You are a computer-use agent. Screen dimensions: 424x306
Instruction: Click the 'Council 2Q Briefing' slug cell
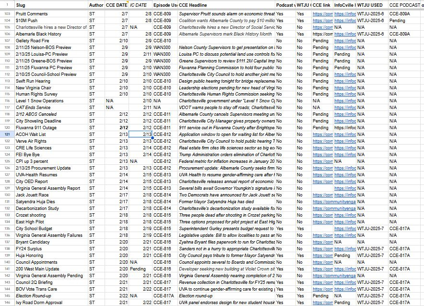tap(51, 282)
